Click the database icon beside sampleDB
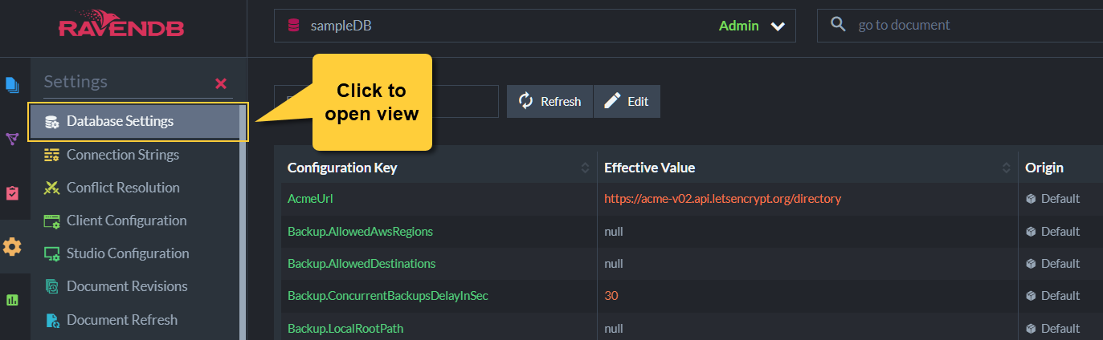 click(x=293, y=26)
